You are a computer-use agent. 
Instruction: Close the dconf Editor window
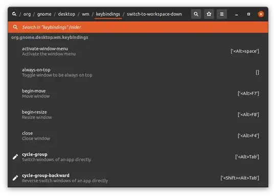click(261, 14)
